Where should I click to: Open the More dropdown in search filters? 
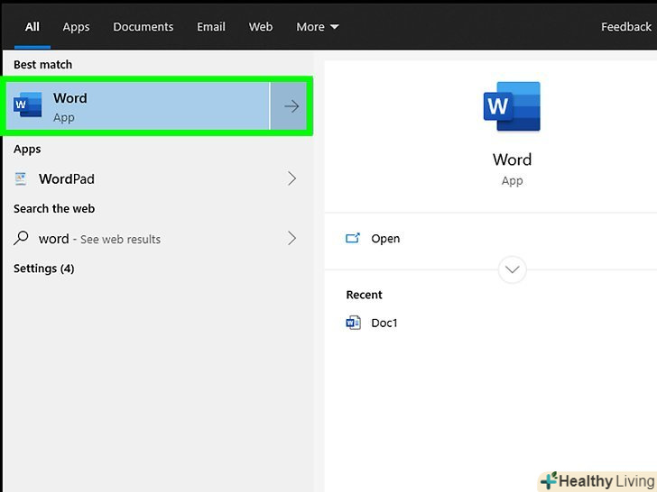pyautogui.click(x=317, y=27)
